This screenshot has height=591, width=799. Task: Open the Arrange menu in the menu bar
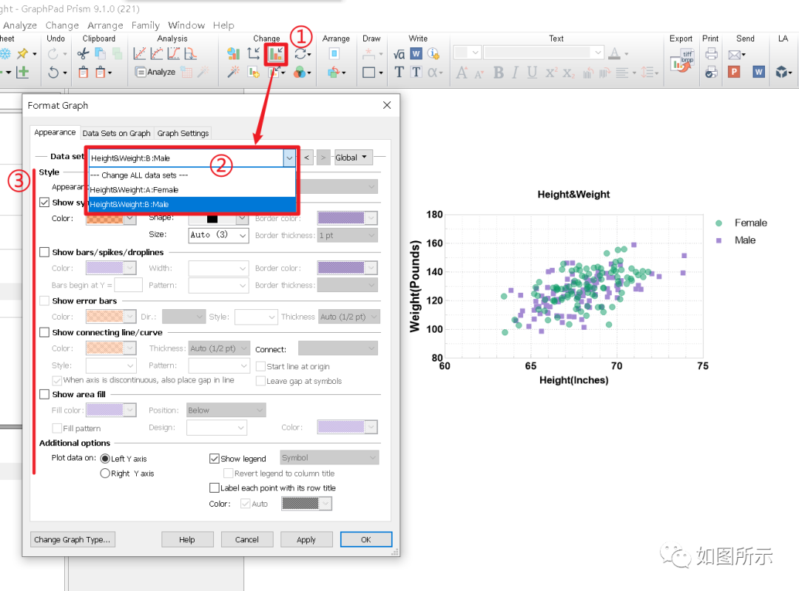[105, 25]
